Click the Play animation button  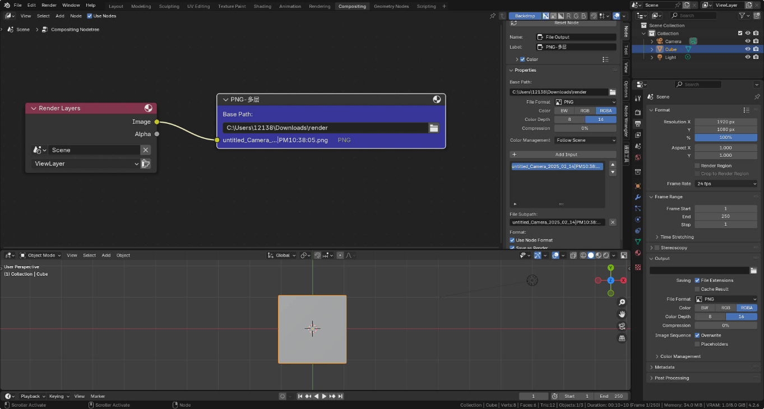324,396
